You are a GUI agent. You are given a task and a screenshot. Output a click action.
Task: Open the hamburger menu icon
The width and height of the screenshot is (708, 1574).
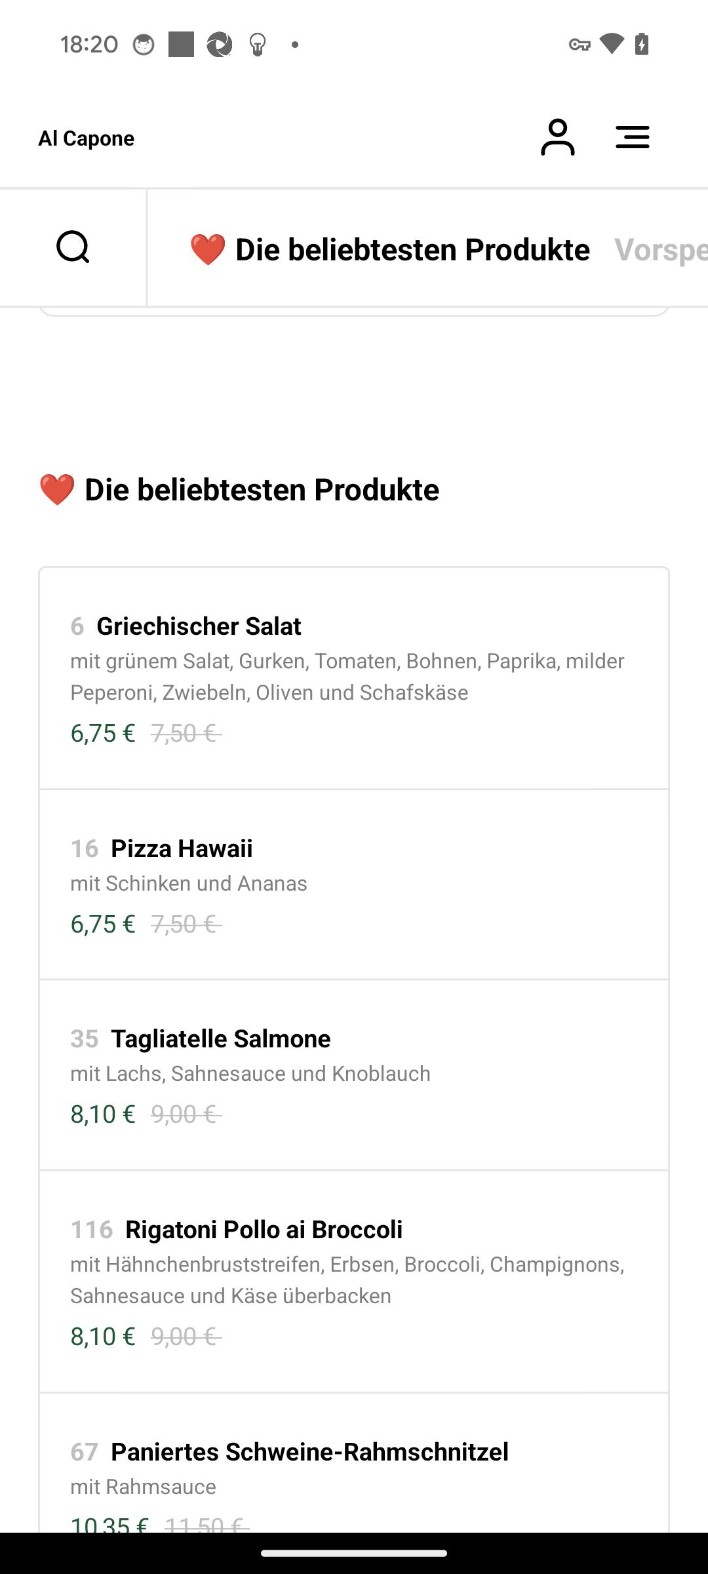pos(633,138)
